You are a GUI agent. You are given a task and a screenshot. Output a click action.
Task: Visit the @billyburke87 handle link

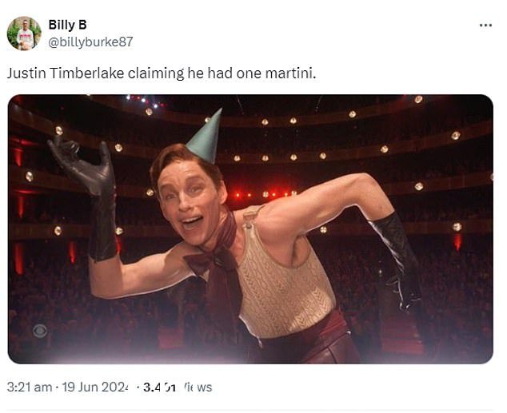tap(90, 42)
